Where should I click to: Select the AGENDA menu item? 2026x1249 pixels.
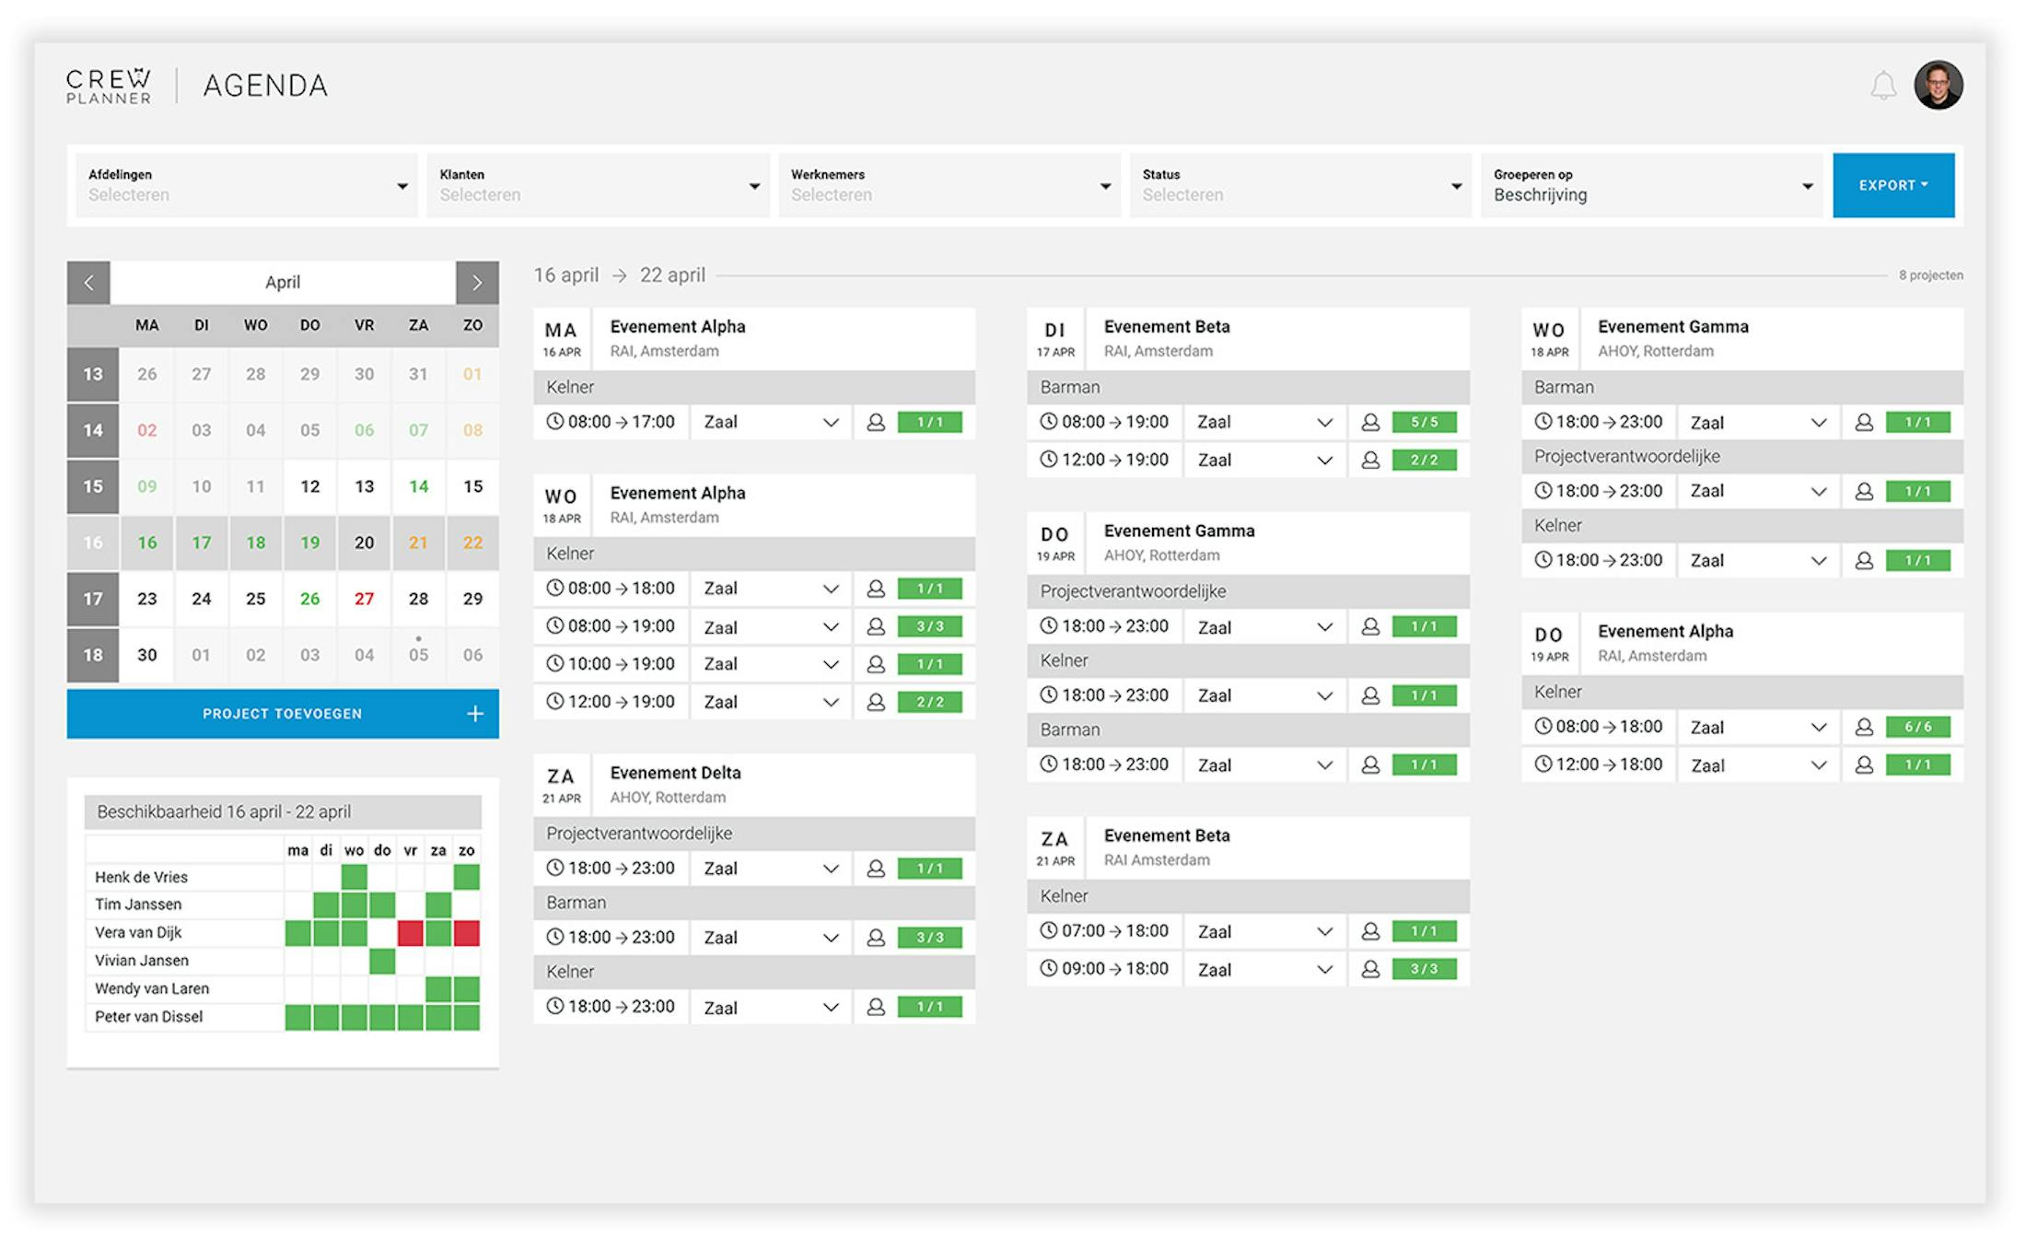point(266,85)
